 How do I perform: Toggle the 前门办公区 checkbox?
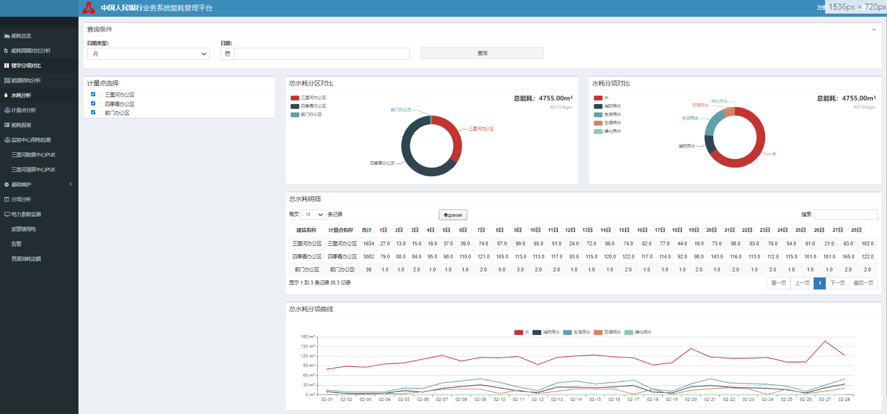click(93, 112)
